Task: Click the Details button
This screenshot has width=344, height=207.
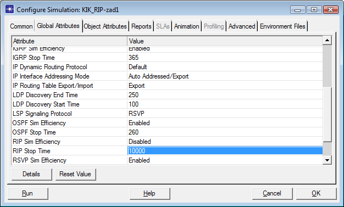Action: [31, 174]
